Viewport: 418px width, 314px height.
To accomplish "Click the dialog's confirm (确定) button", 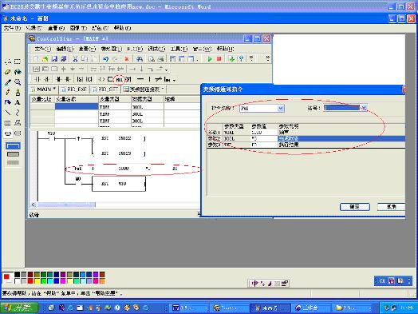I will (x=354, y=207).
